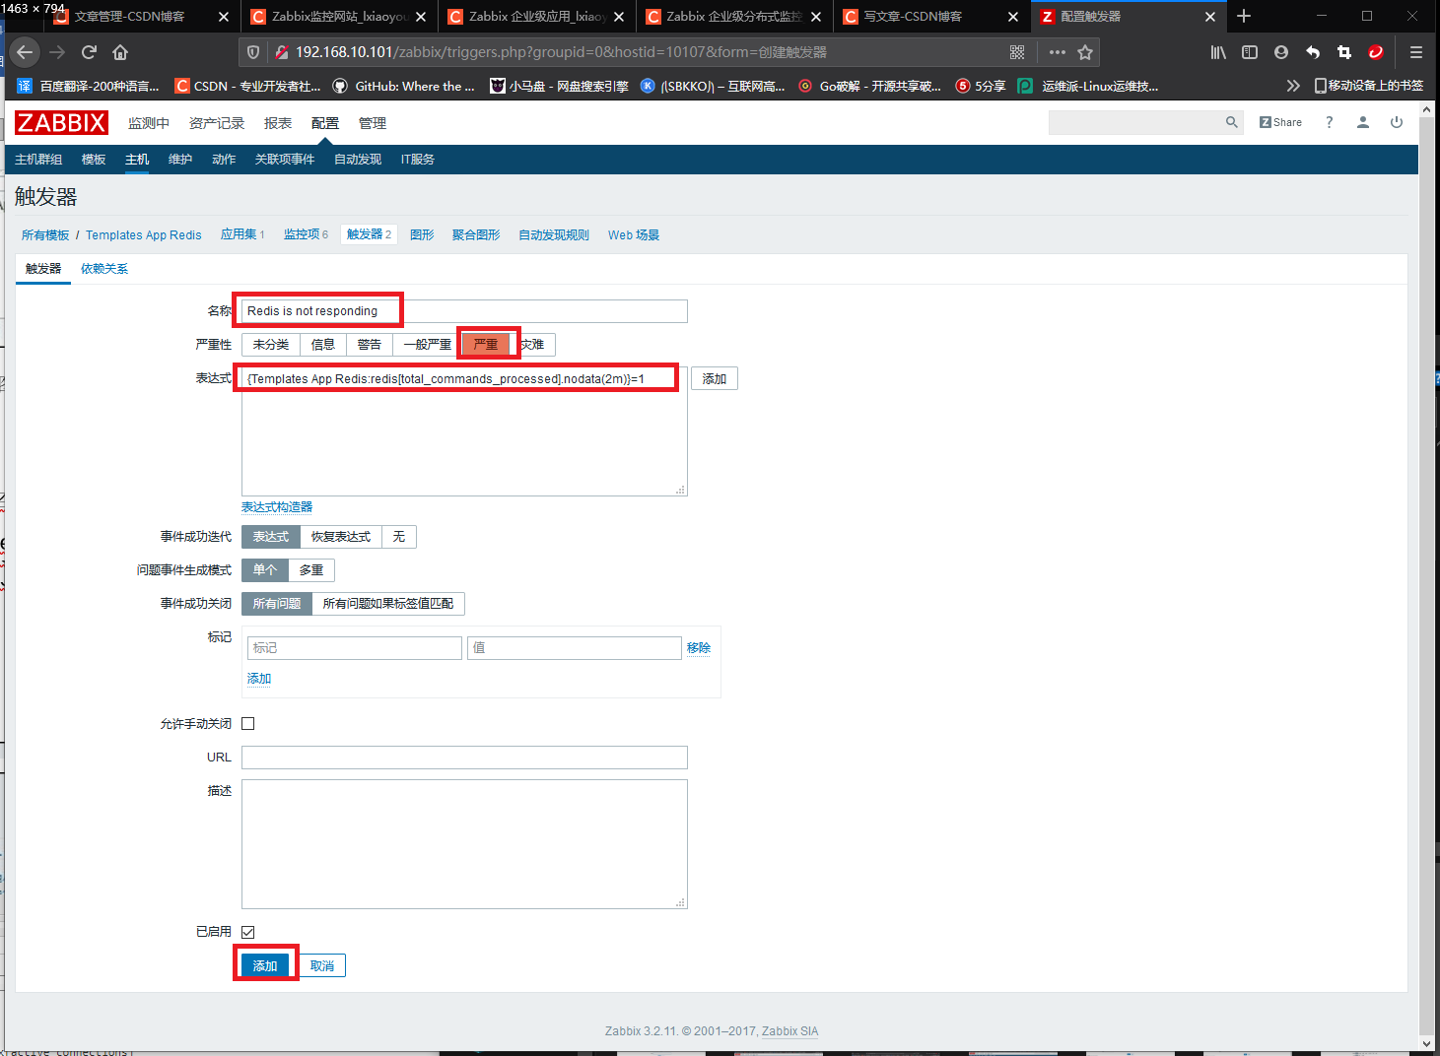Go to 模板 in the config submenu
Viewport: 1440px width, 1056px height.
pyautogui.click(x=94, y=160)
